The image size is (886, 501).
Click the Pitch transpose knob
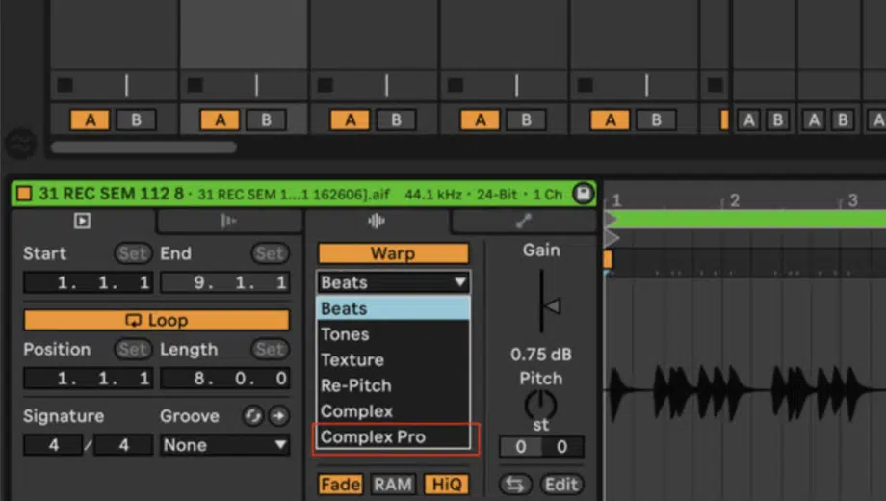[541, 405]
